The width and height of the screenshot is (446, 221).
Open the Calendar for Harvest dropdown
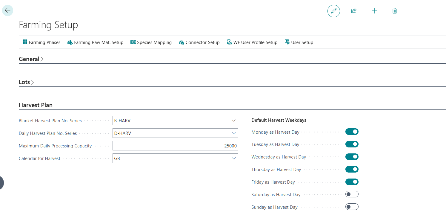click(233, 158)
